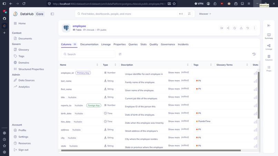Sort by Type column arrows
Viewport: 278px width, 156px height.
[x=115, y=65]
